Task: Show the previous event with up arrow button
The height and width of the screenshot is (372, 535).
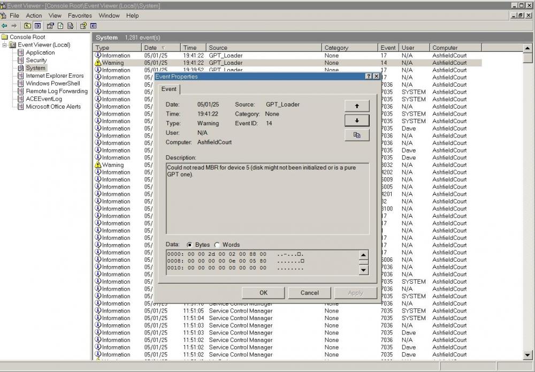Action: 357,106
